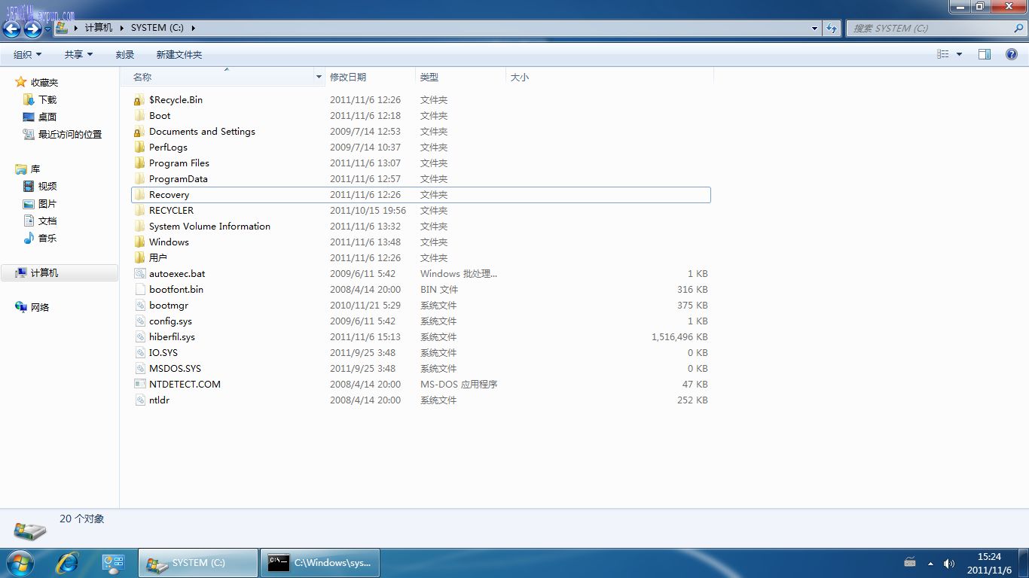Image resolution: width=1029 pixels, height=578 pixels.
Task: Click the Forward navigation arrow button
Action: (32, 29)
